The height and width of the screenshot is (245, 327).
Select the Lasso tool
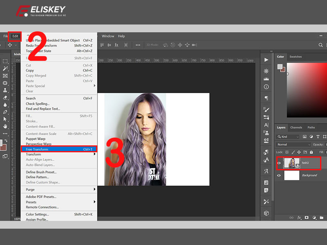pyautogui.click(x=5, y=69)
